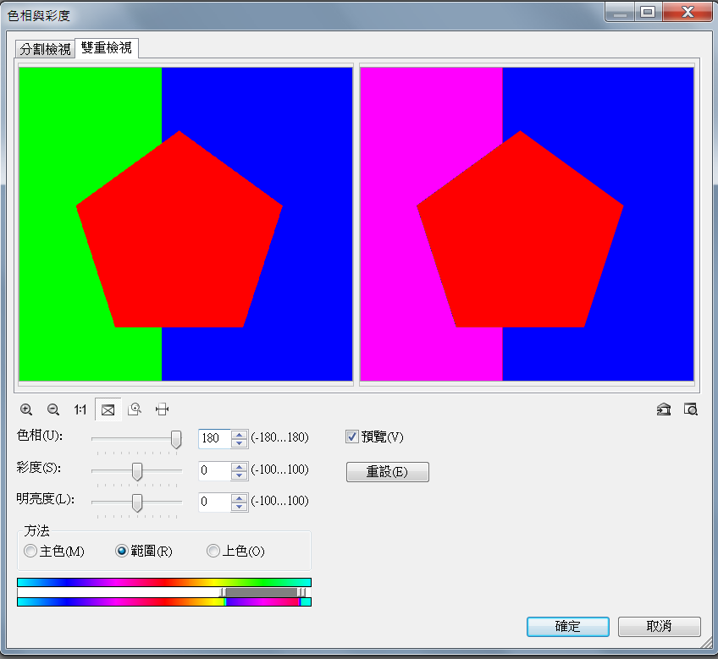Select the zoom-to-selection preview icon
Image resolution: width=718 pixels, height=659 pixels.
pos(135,409)
